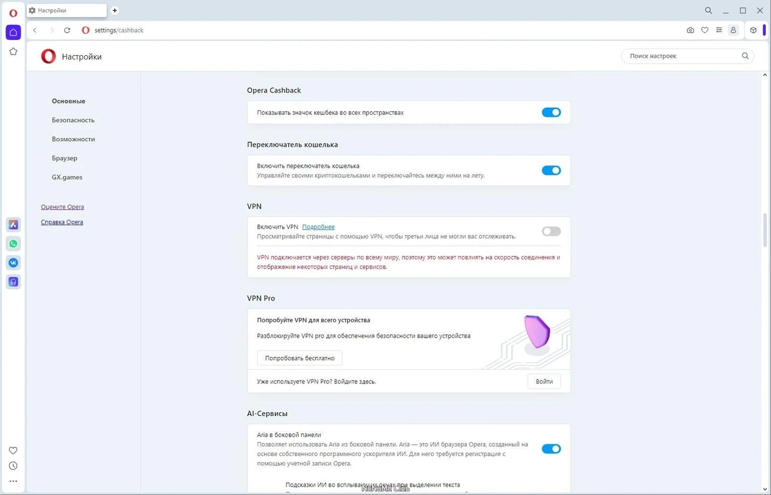Minimize the browser window

pos(726,11)
